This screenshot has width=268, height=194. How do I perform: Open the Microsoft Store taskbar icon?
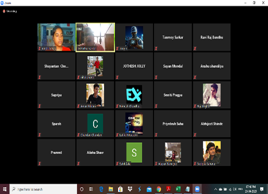(120, 189)
